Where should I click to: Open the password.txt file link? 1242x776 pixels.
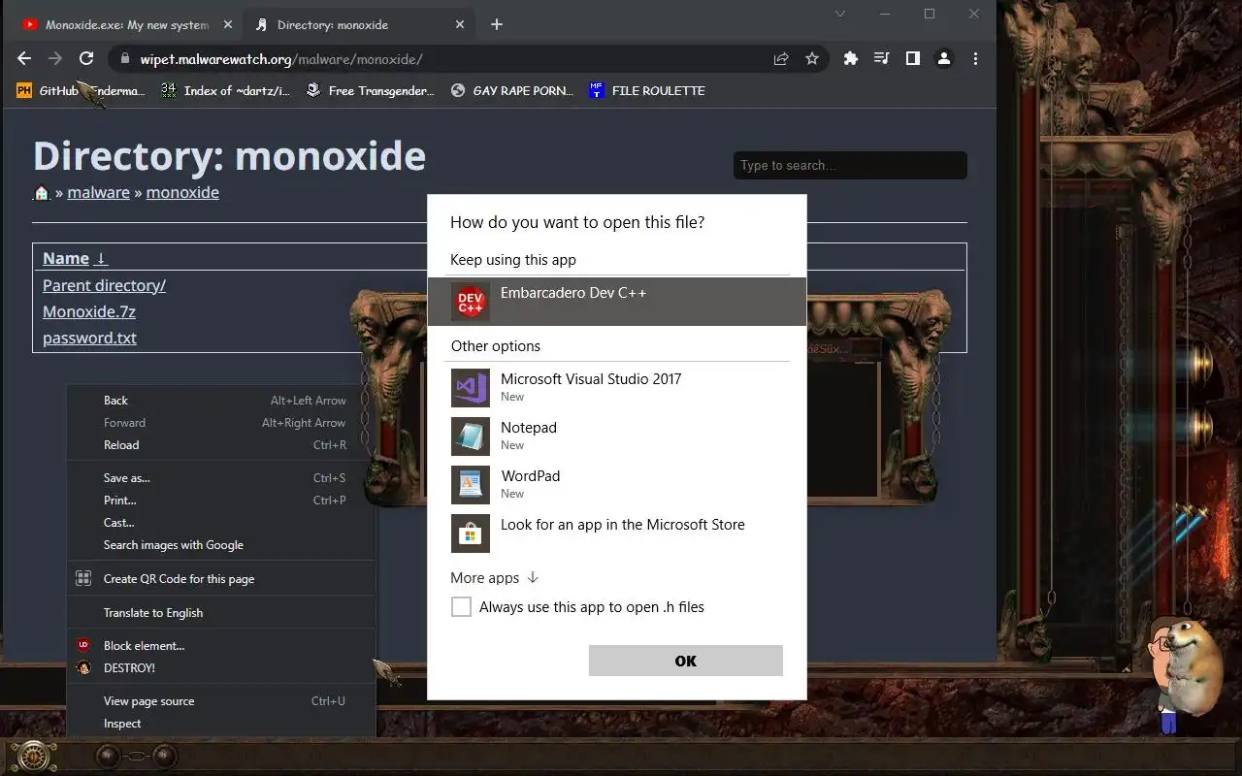(89, 338)
